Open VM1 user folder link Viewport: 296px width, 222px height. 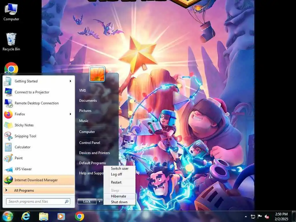(82, 90)
